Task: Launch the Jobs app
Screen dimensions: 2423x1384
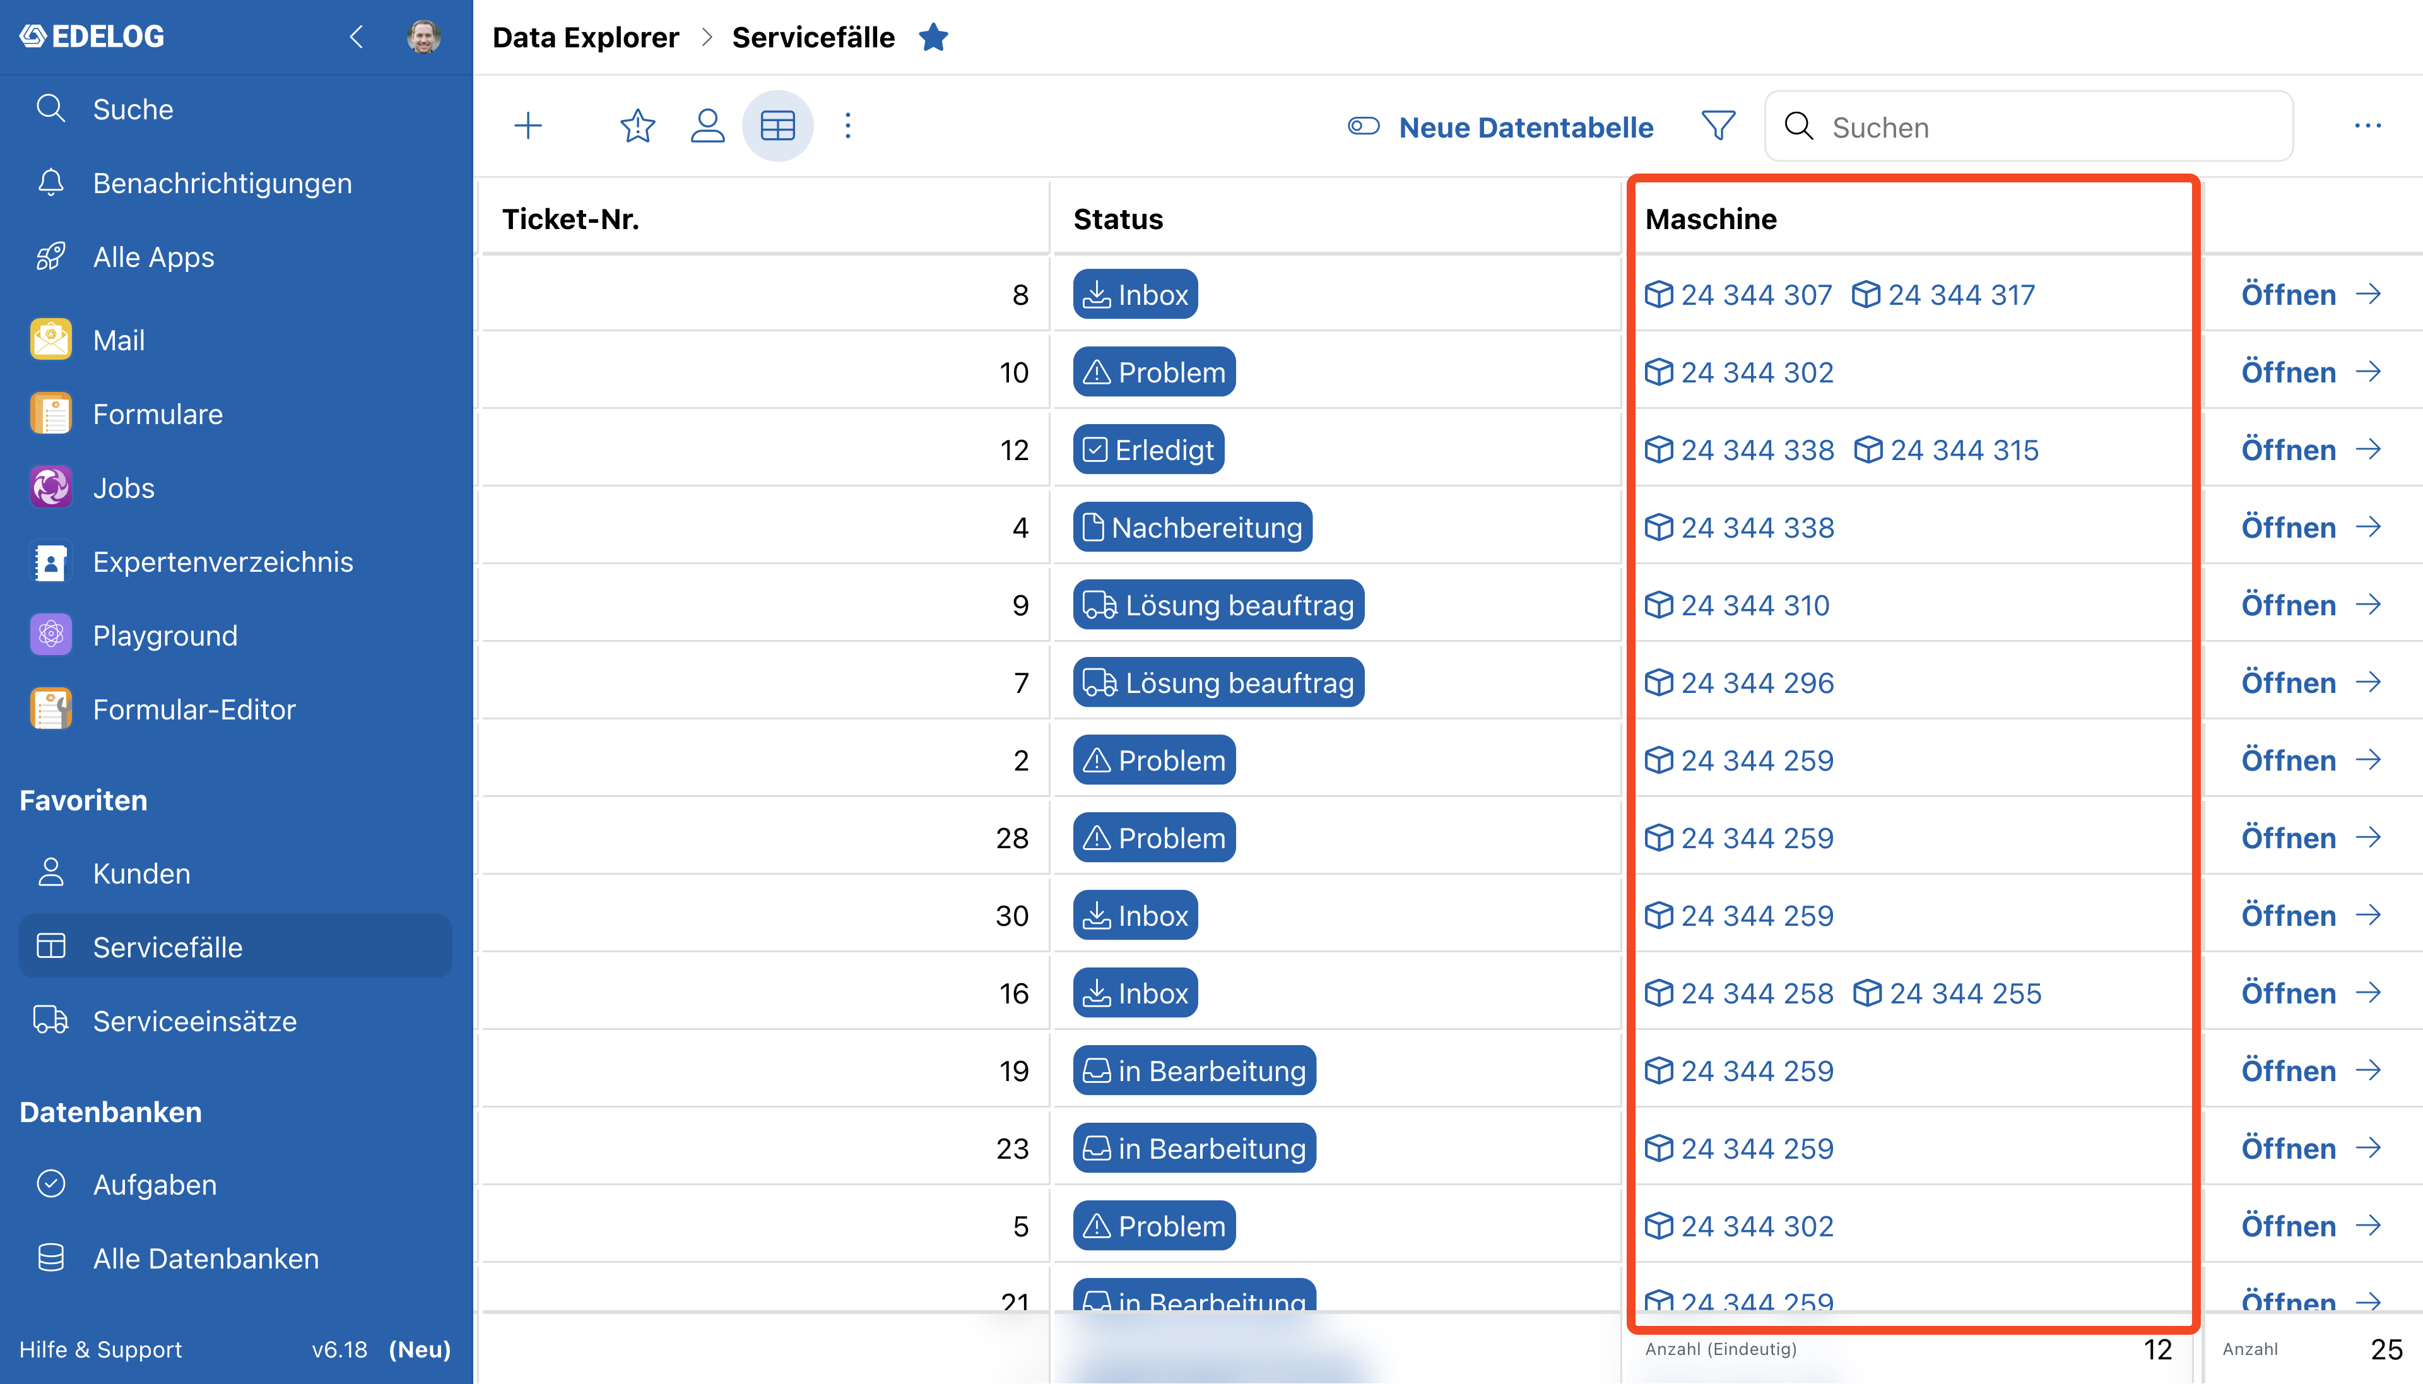Action: click(235, 488)
